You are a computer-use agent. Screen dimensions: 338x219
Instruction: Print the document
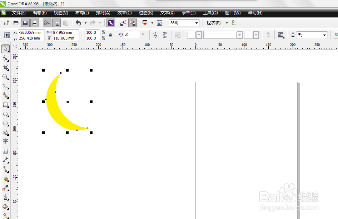click(x=35, y=23)
